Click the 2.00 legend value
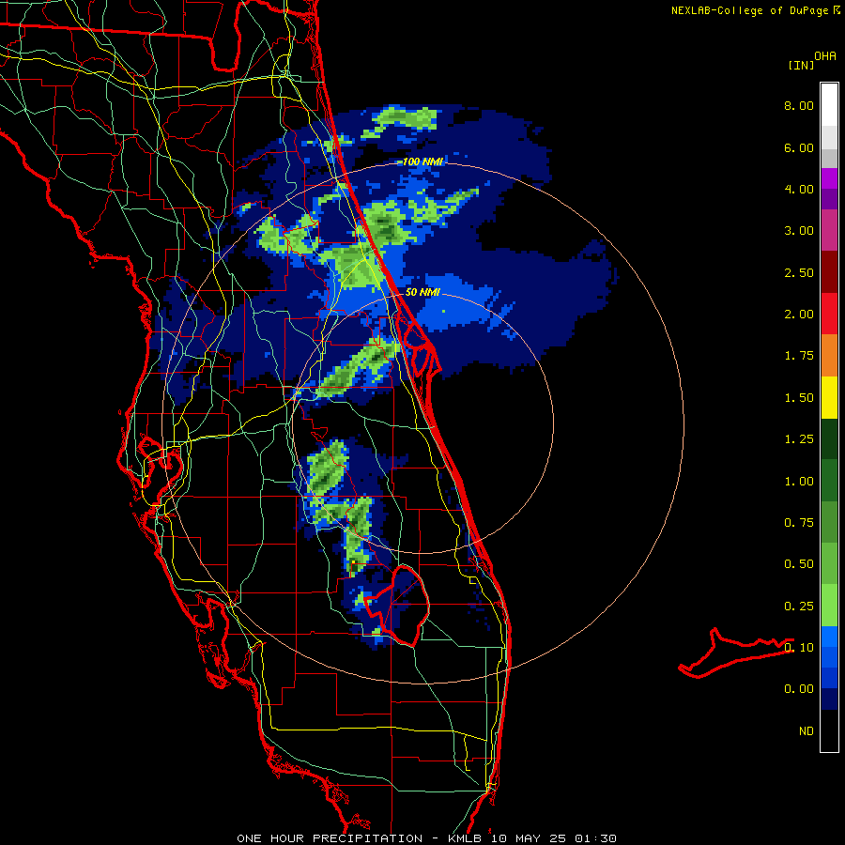 (x=799, y=315)
